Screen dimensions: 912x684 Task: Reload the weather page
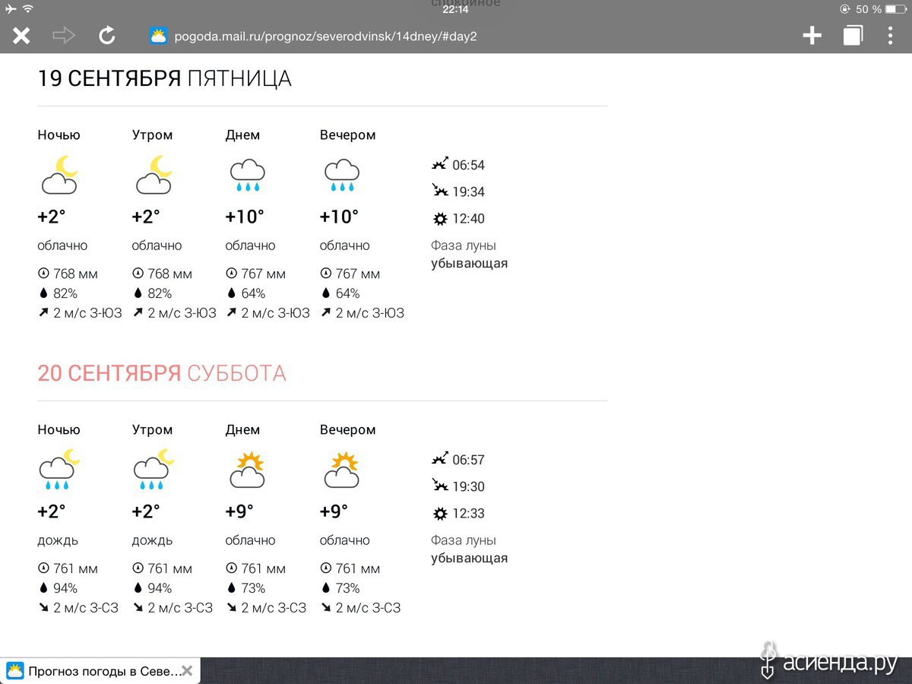pyautogui.click(x=107, y=35)
